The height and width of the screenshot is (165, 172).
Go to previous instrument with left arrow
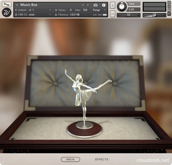pyautogui.click(x=83, y=5)
